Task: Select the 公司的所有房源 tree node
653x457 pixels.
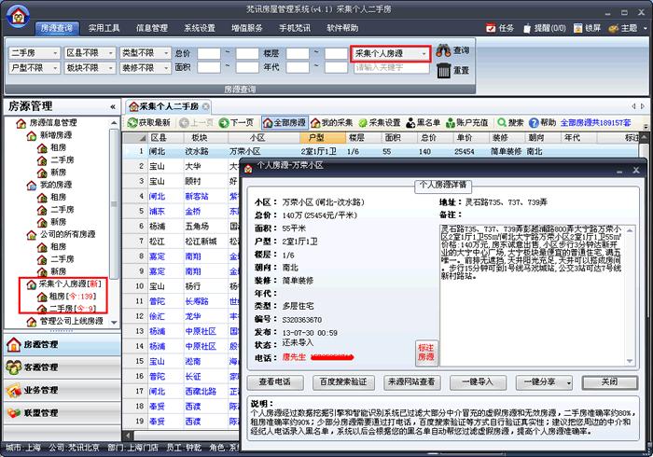Action: coord(62,234)
